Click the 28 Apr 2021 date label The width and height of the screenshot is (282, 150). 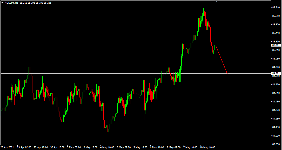tap(7, 147)
